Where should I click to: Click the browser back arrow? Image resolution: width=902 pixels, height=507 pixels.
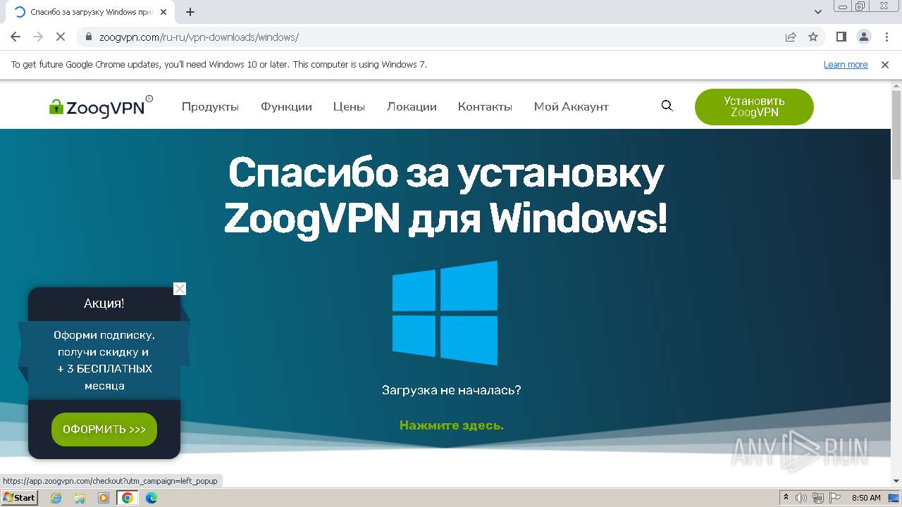(x=16, y=37)
